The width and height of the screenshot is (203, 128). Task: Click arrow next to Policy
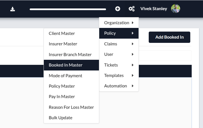[133, 33]
